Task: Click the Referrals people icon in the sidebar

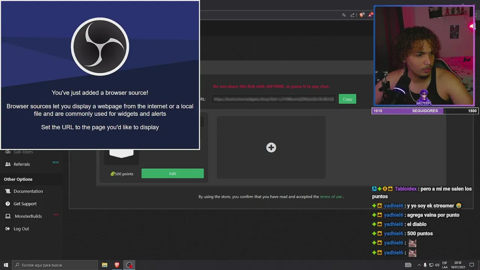Action: pyautogui.click(x=7, y=164)
